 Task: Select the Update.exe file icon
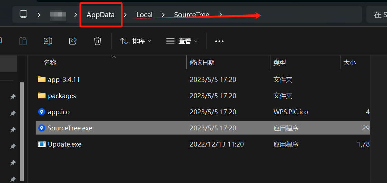pyautogui.click(x=42, y=144)
